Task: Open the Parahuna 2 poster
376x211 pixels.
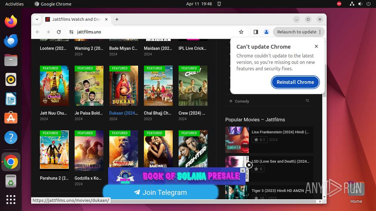Action: coord(54,150)
